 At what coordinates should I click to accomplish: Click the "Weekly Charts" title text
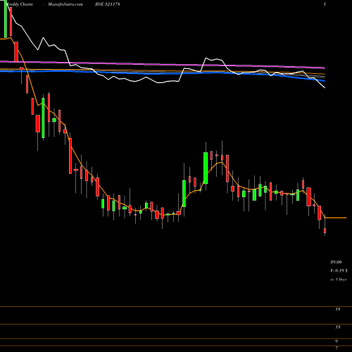tap(20, 4)
